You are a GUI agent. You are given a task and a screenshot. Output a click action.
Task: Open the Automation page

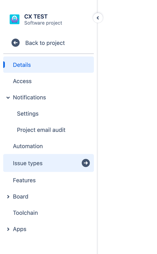click(x=28, y=146)
